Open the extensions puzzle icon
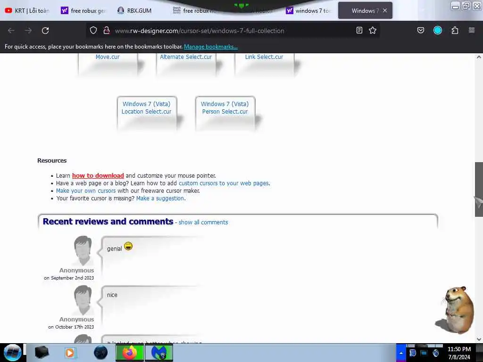The image size is (483, 362). point(455,30)
